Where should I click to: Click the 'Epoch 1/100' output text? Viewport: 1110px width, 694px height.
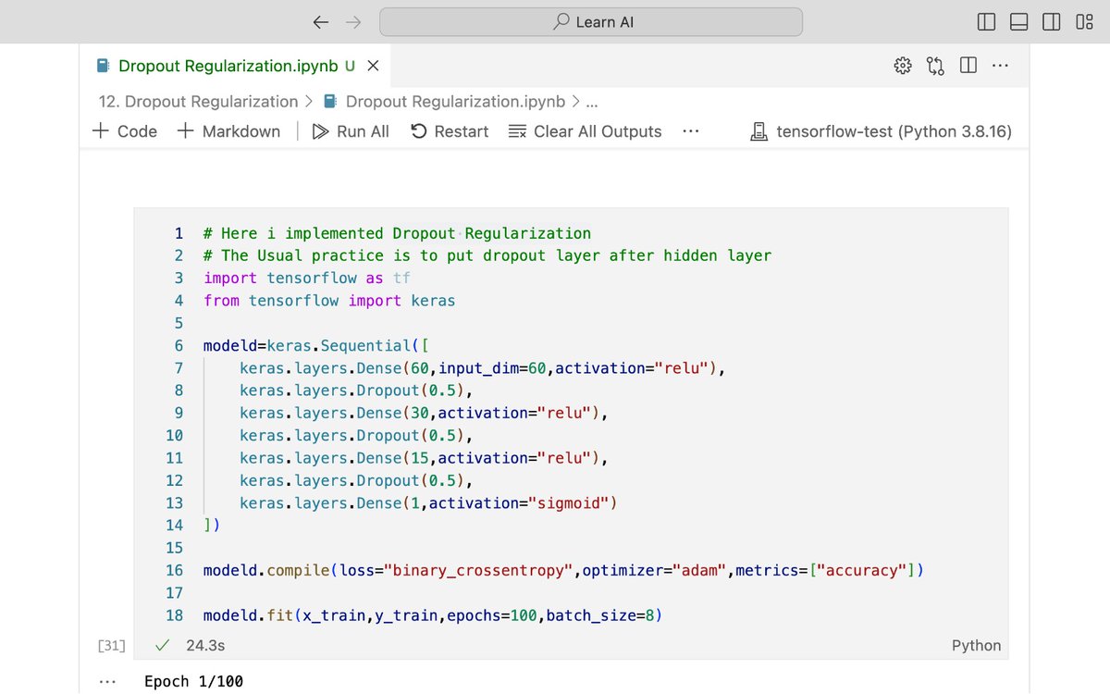coord(193,682)
